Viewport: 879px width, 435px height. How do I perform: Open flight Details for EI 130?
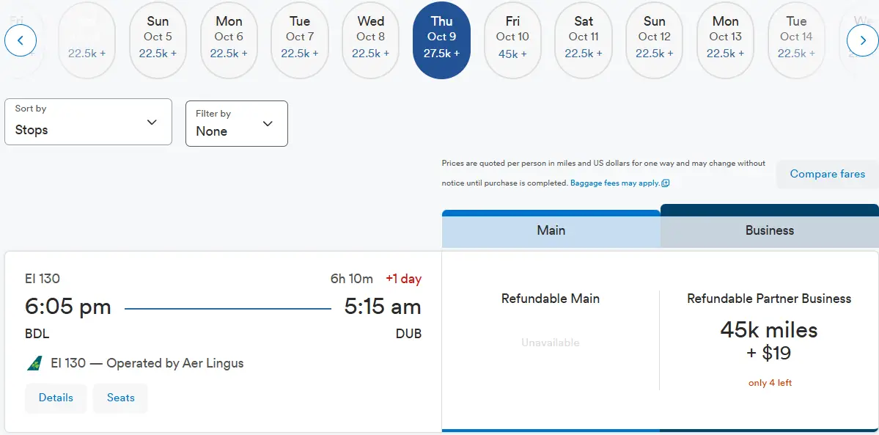56,398
